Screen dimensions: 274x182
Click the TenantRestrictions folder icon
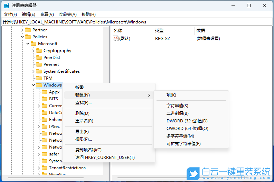45,168
